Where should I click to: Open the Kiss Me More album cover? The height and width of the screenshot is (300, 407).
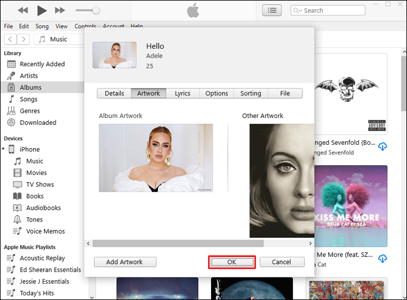(x=351, y=206)
